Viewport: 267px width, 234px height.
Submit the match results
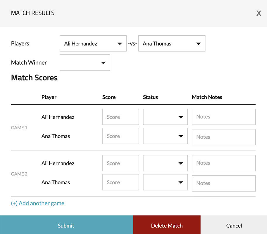click(x=66, y=225)
